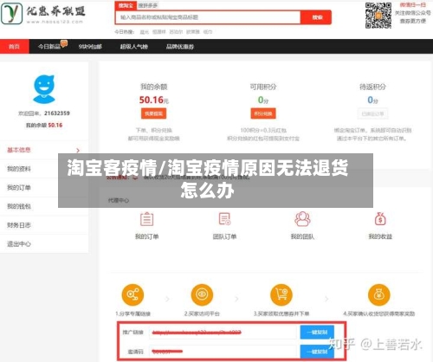Click the 我的收益 label text
This screenshot has width=433, height=362.
click(380, 236)
